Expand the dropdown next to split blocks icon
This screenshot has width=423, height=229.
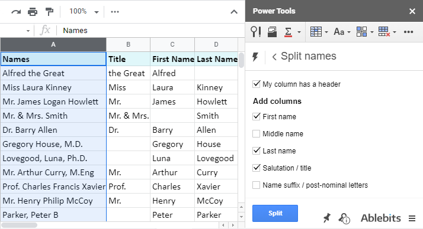[x=371, y=32]
